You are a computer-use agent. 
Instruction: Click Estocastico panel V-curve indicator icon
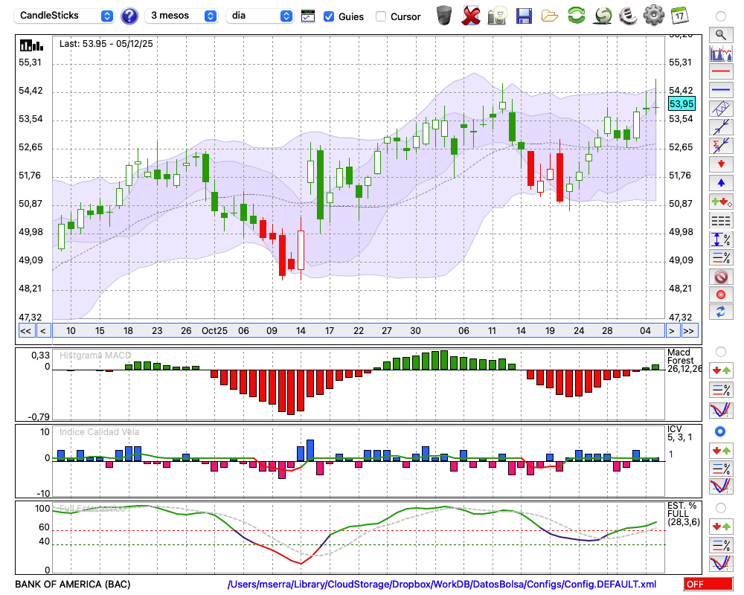721,563
